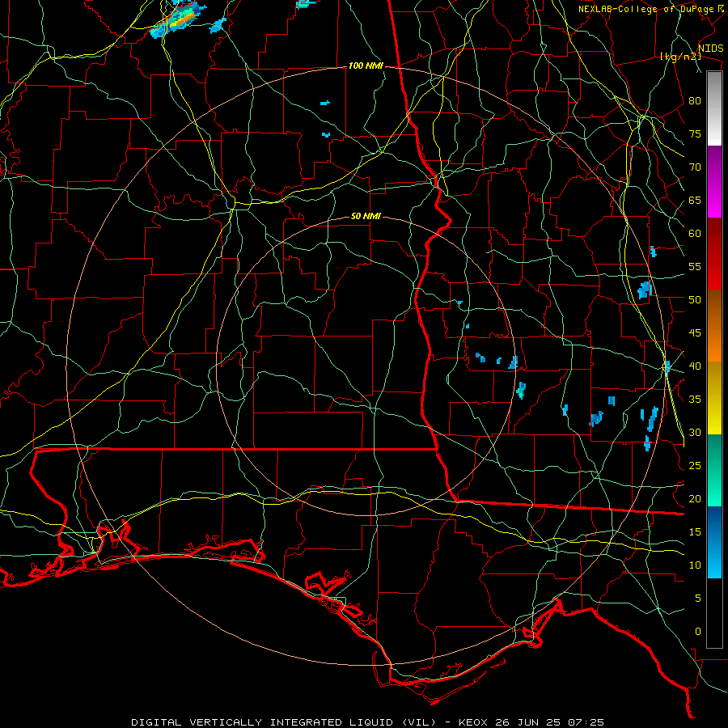Viewport: 728px width, 728px height.
Task: Click the 50 NMI range ring label
Action: 366,216
